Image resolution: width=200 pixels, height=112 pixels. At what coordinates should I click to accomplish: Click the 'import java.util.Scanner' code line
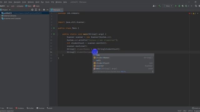click(72, 22)
